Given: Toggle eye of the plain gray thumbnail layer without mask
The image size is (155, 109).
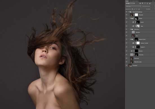Looking at the screenshot, I should tap(127, 32).
